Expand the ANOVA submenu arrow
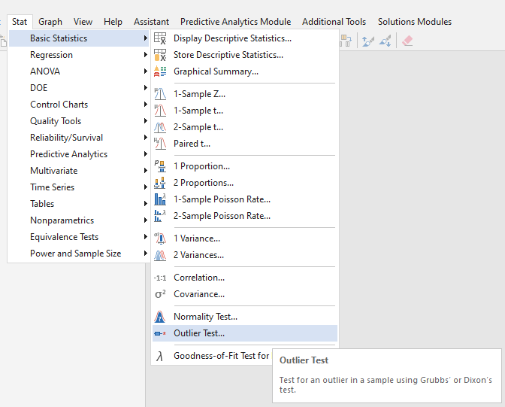The width and height of the screenshot is (505, 407). click(x=146, y=71)
